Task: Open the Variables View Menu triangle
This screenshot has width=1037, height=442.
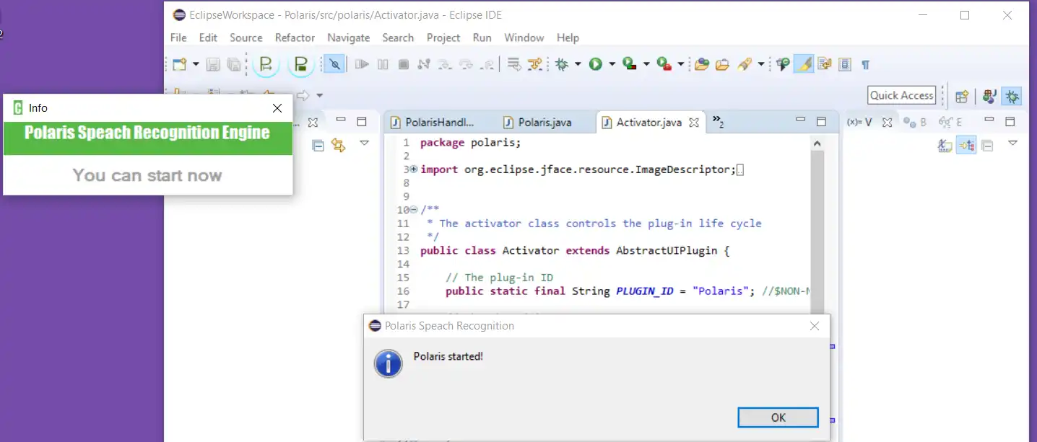Action: click(x=1012, y=143)
